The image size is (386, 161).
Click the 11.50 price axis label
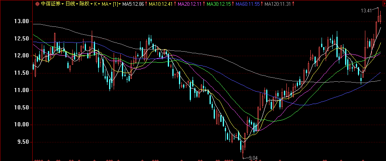coord(21,73)
